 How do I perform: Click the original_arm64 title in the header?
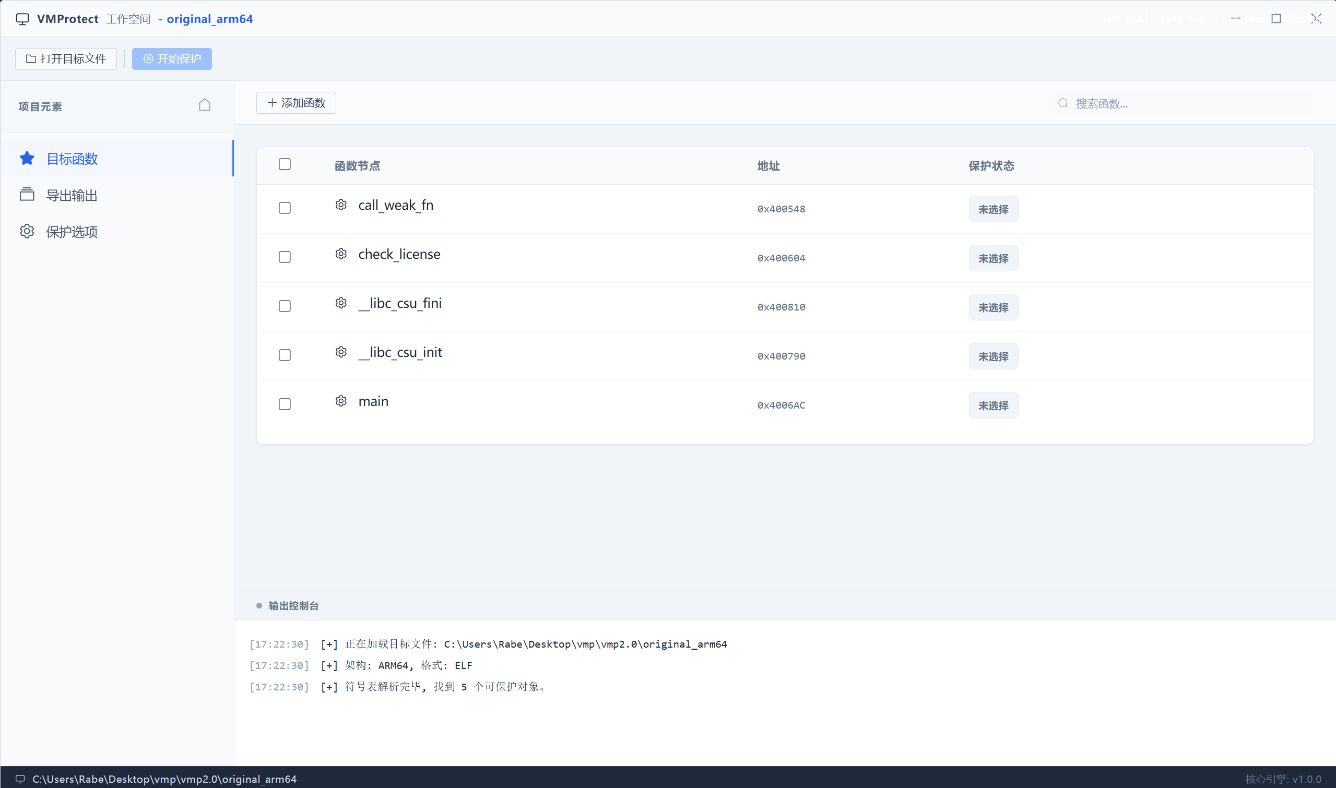pyautogui.click(x=210, y=19)
